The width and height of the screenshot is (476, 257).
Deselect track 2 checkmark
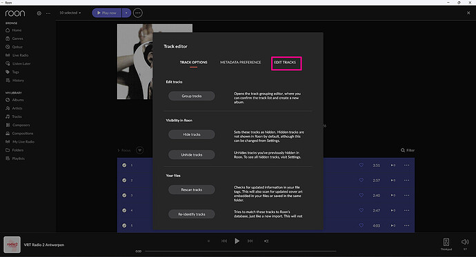(124, 181)
